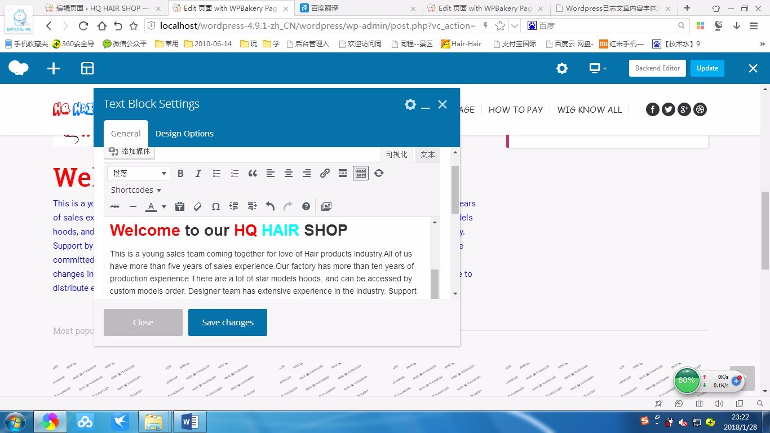Insert a bulleted list
This screenshot has width=770, height=433.
[x=216, y=174]
